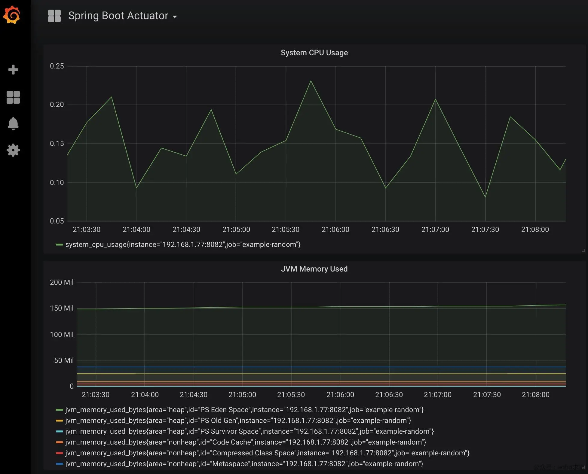588x474 pixels.
Task: Toggle the PS Eden Space legend series
Action: 244,410
